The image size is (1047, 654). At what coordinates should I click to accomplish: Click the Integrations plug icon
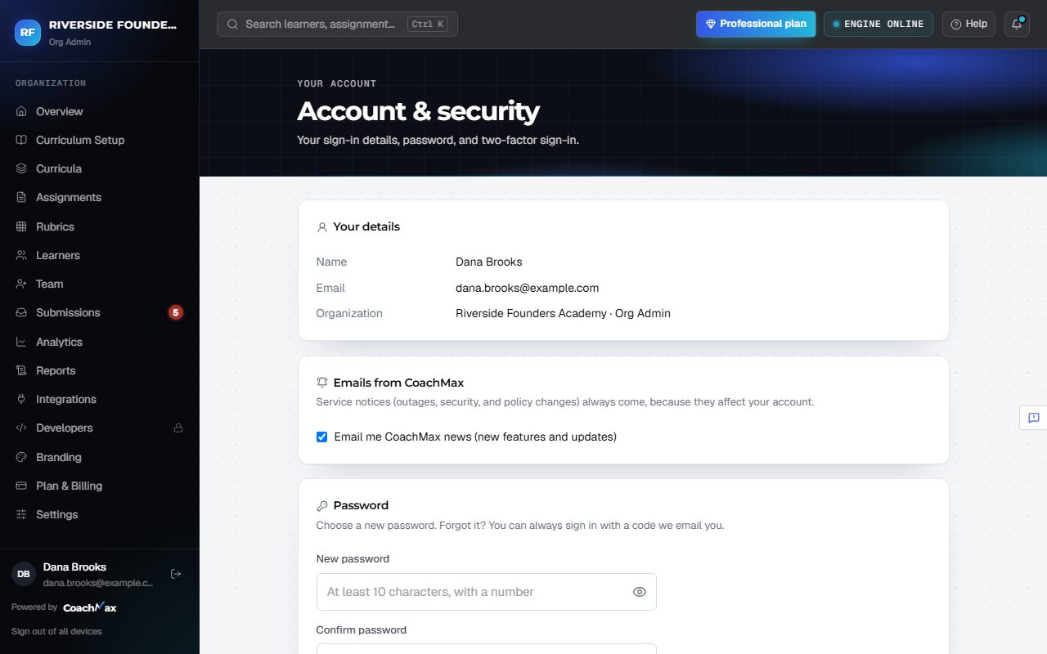tap(21, 399)
